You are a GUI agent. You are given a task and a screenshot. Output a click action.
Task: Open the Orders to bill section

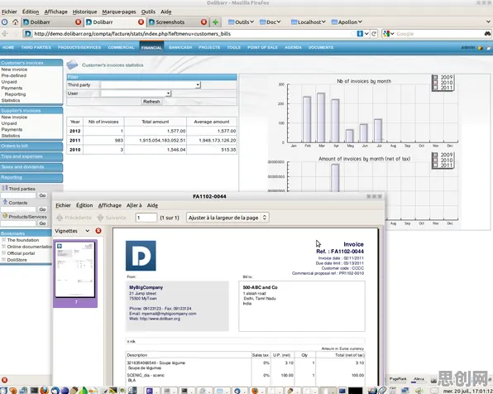tap(31, 146)
